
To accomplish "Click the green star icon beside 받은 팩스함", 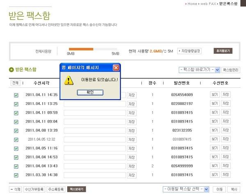I will [11, 70].
